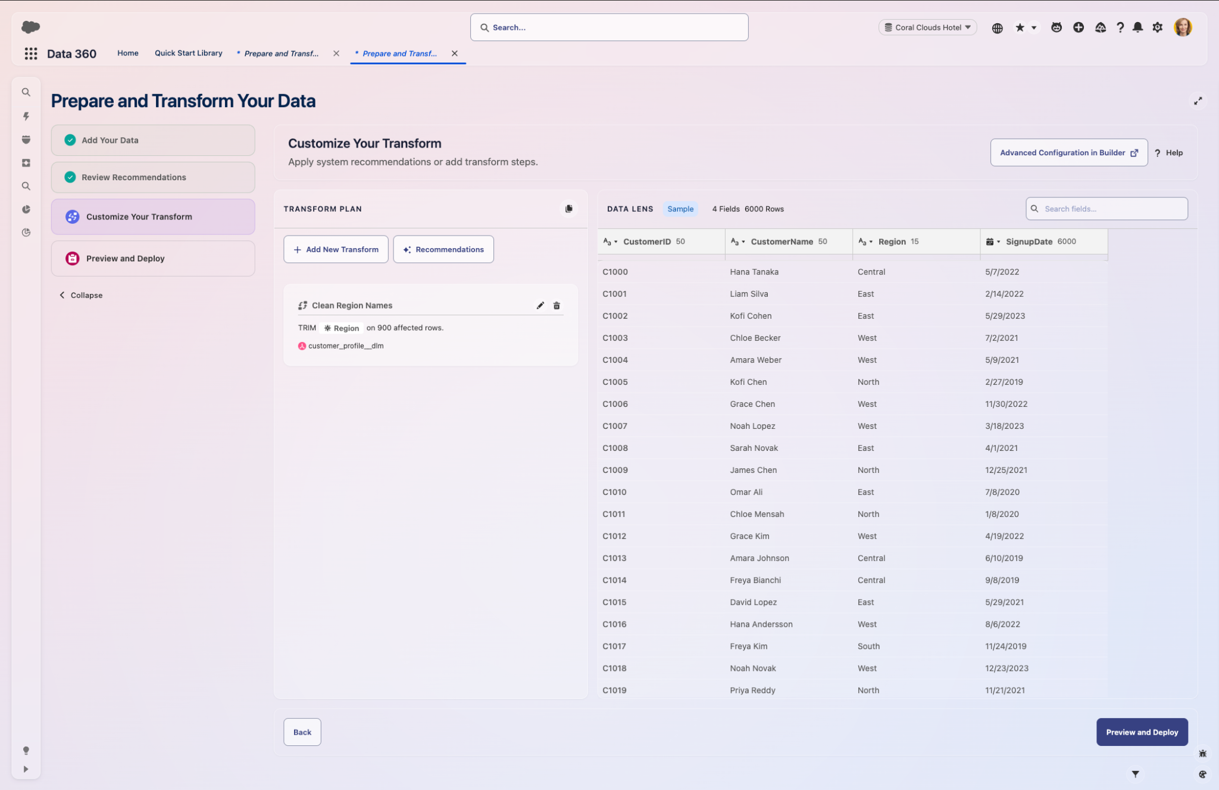Select the Review Recommendations step
The image size is (1219, 790).
153,177
